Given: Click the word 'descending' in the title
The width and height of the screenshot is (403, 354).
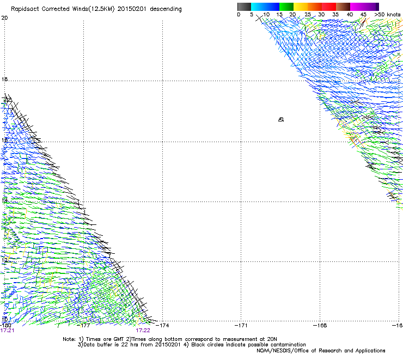Looking at the screenshot, I should pos(166,9).
